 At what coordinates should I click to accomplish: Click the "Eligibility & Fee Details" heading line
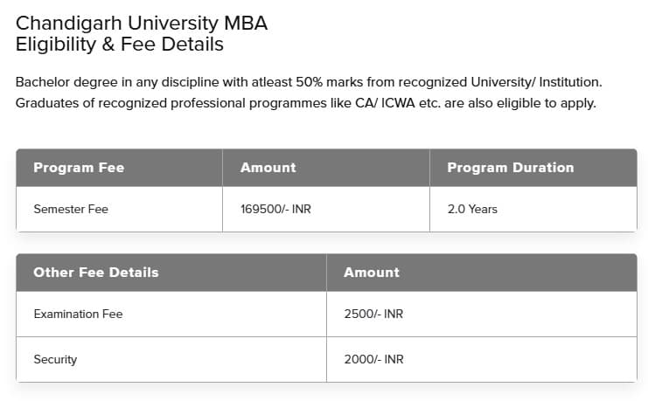pyautogui.click(x=119, y=44)
